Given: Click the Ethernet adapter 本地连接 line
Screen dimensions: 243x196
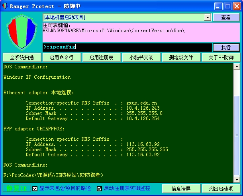Looking at the screenshot, I should tap(39, 93).
